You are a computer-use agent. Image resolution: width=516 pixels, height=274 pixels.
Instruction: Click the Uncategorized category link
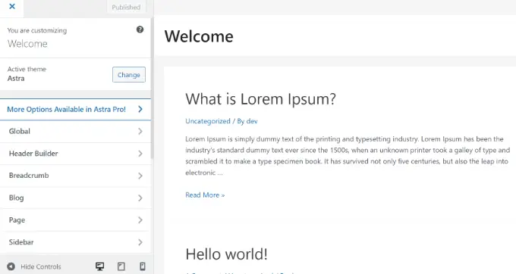click(208, 121)
